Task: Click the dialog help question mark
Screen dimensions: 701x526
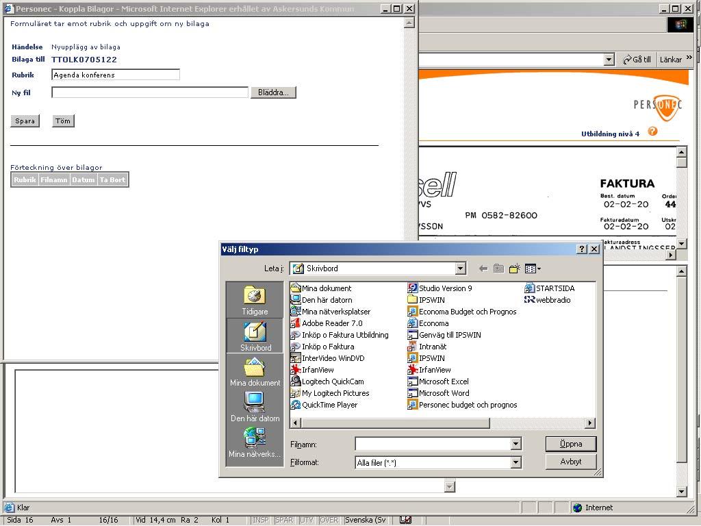Action: pos(582,249)
